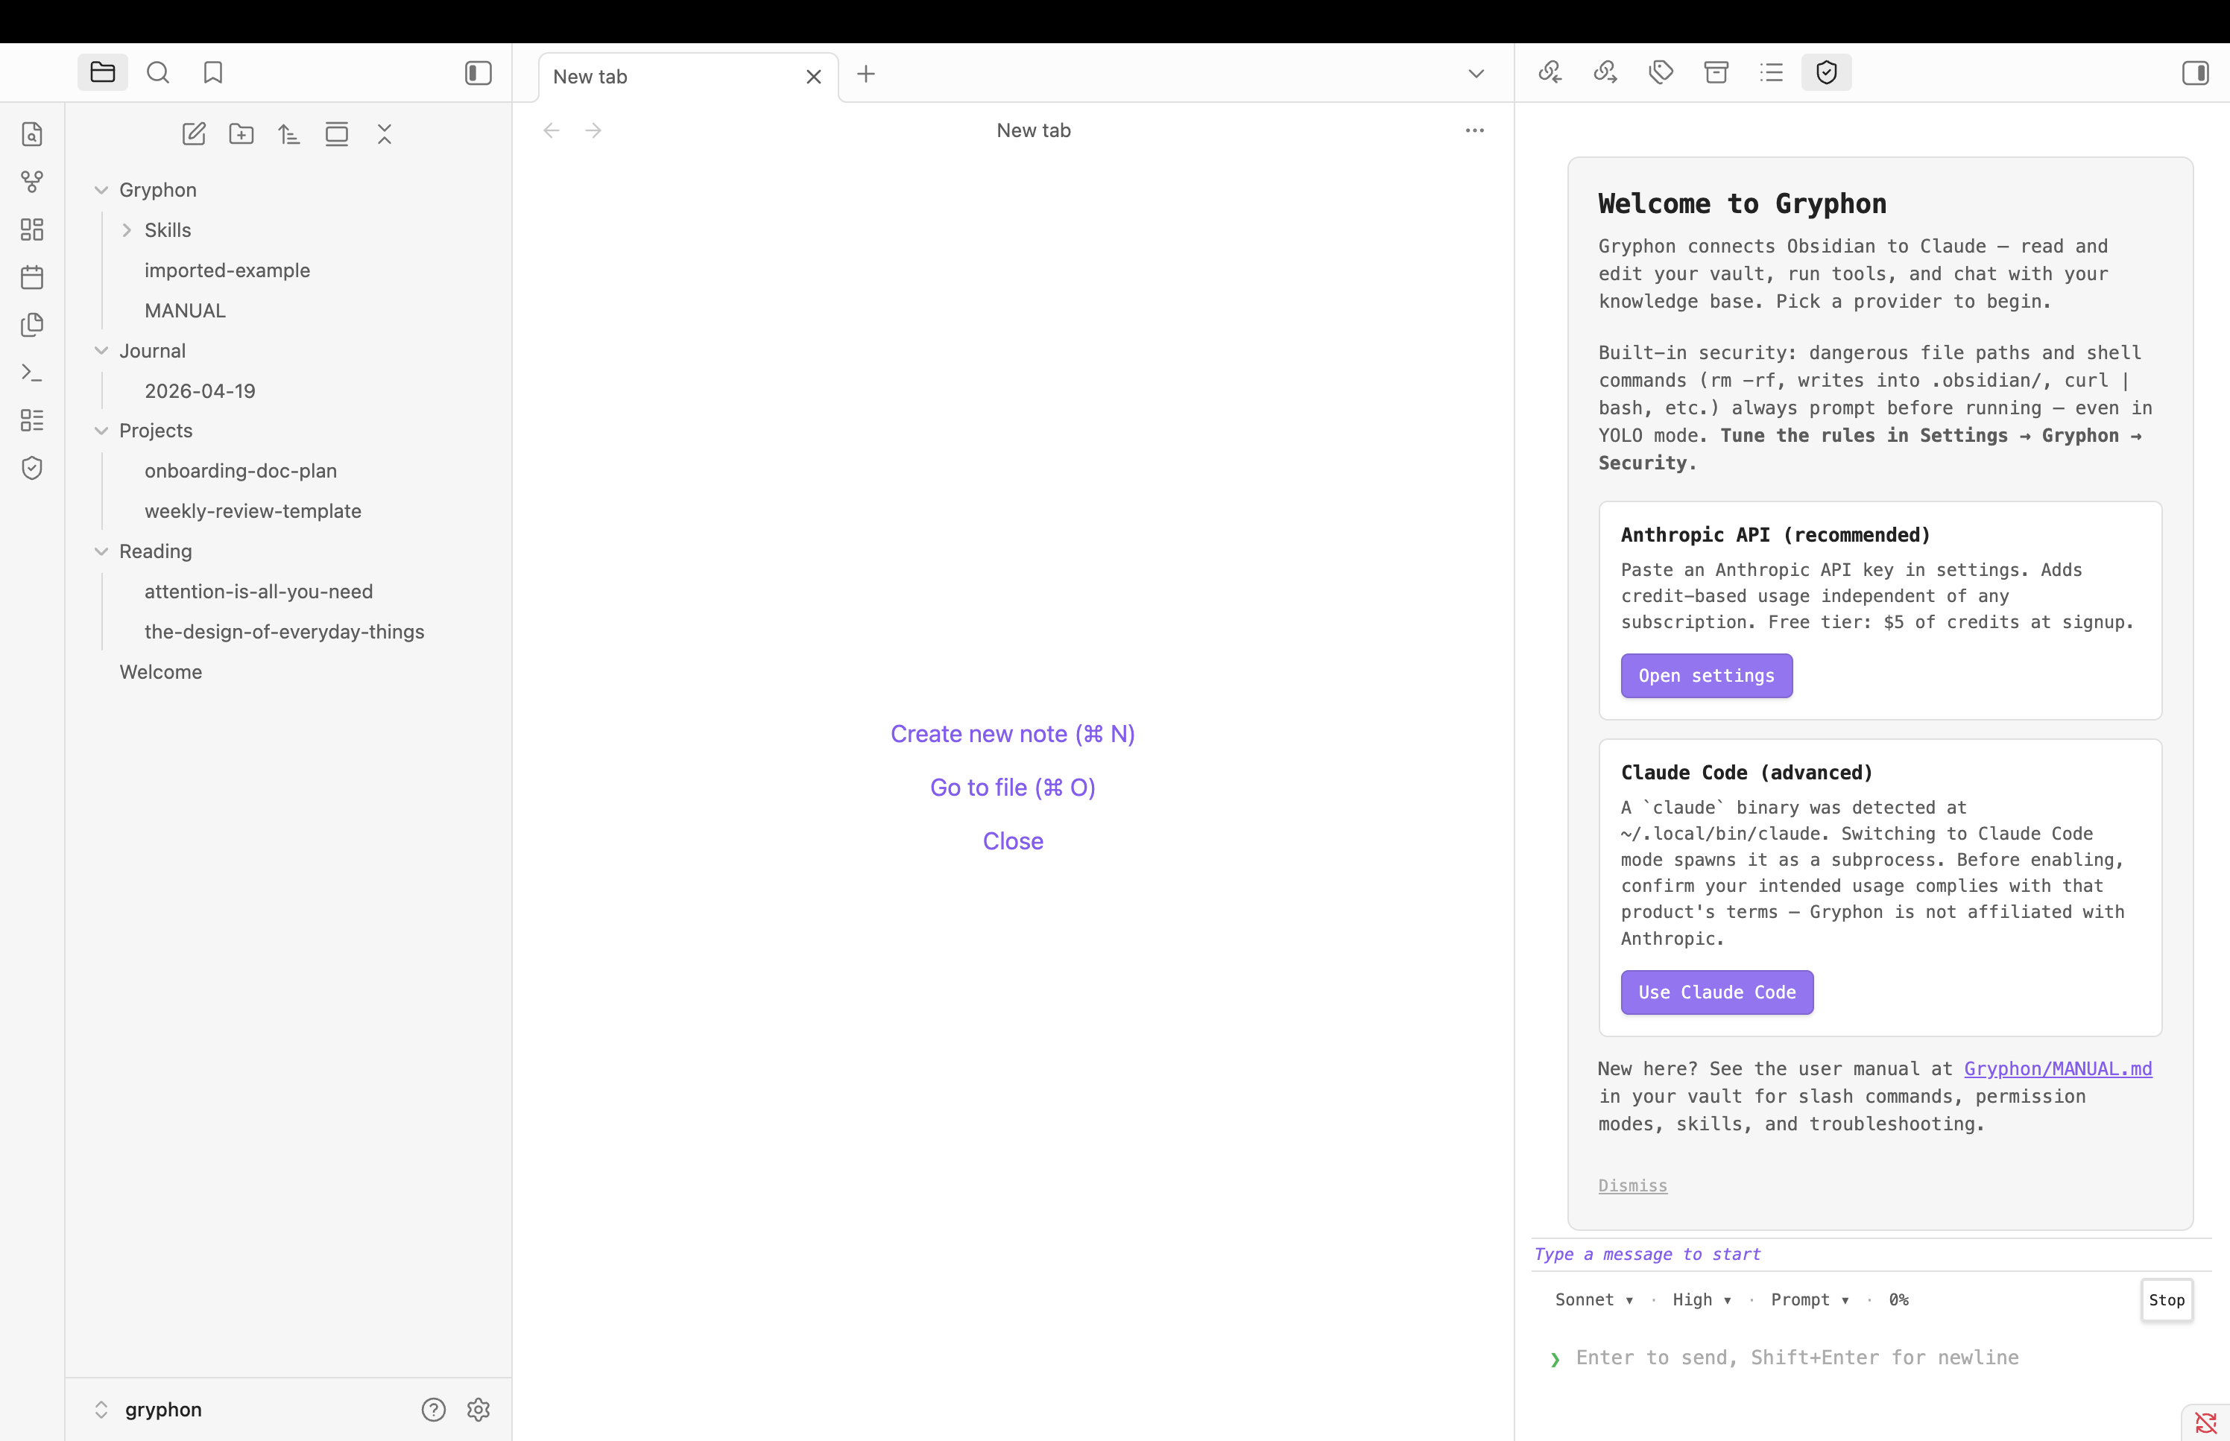This screenshot has width=2230, height=1441.
Task: Expand the Skills folder
Action: (127, 230)
